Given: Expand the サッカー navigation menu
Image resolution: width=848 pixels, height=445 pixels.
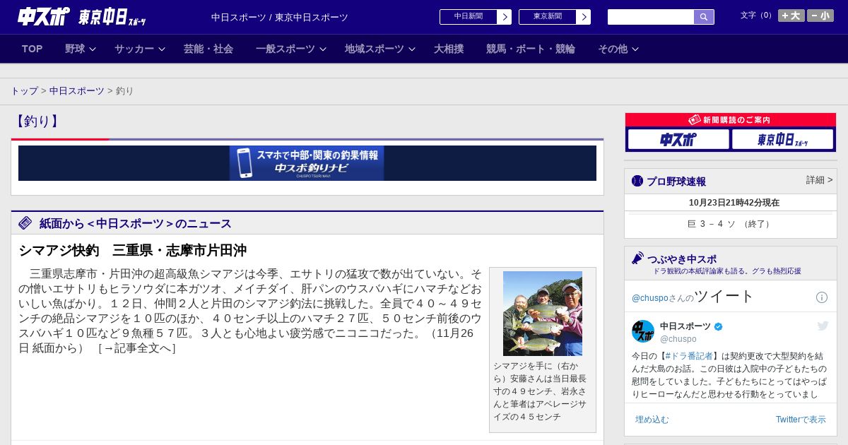Looking at the screenshot, I should (139, 49).
